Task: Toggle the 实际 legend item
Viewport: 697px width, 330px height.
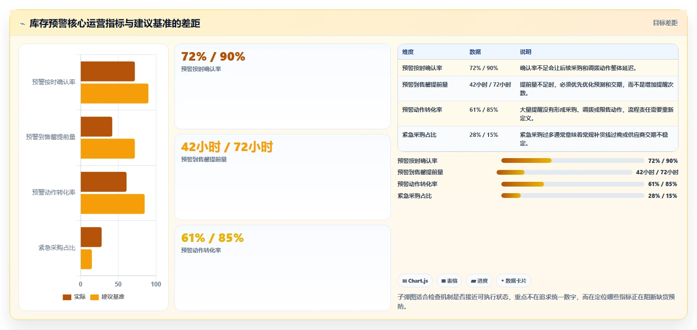Action: (x=74, y=297)
